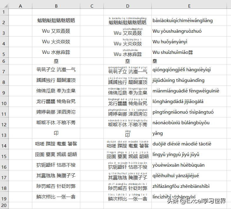Select row 1 header
This screenshot has width=231, height=209.
(4, 12)
